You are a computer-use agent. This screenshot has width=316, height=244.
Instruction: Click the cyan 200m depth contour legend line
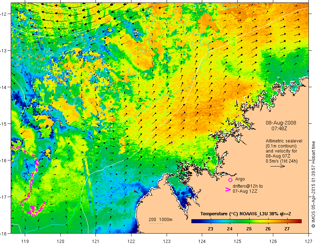(x=156, y=223)
